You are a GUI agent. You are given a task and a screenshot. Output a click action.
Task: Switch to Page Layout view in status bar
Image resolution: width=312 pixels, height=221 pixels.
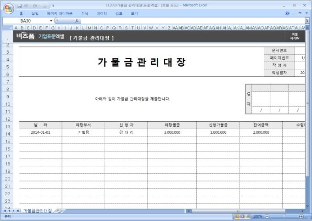242,216
